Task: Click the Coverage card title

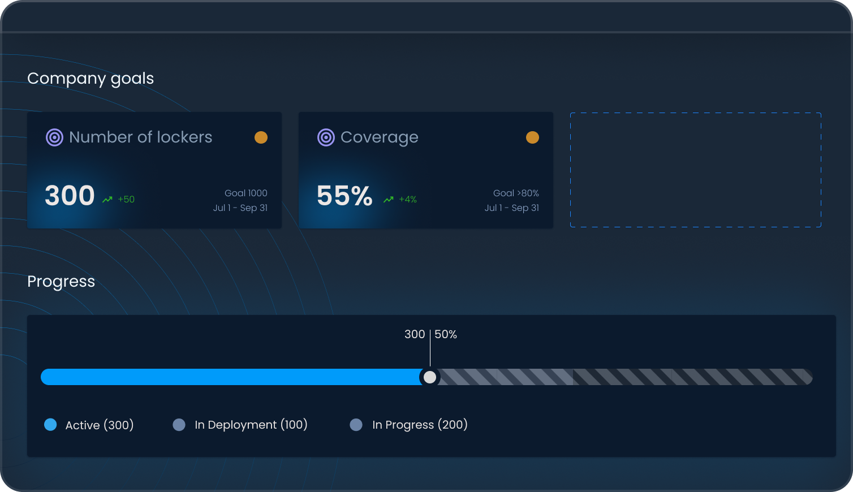Action: (x=380, y=137)
